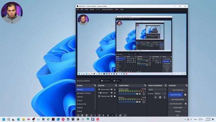Open advanced audio properties gears icon
Screen dimensions: 216x122
(120, 115)
